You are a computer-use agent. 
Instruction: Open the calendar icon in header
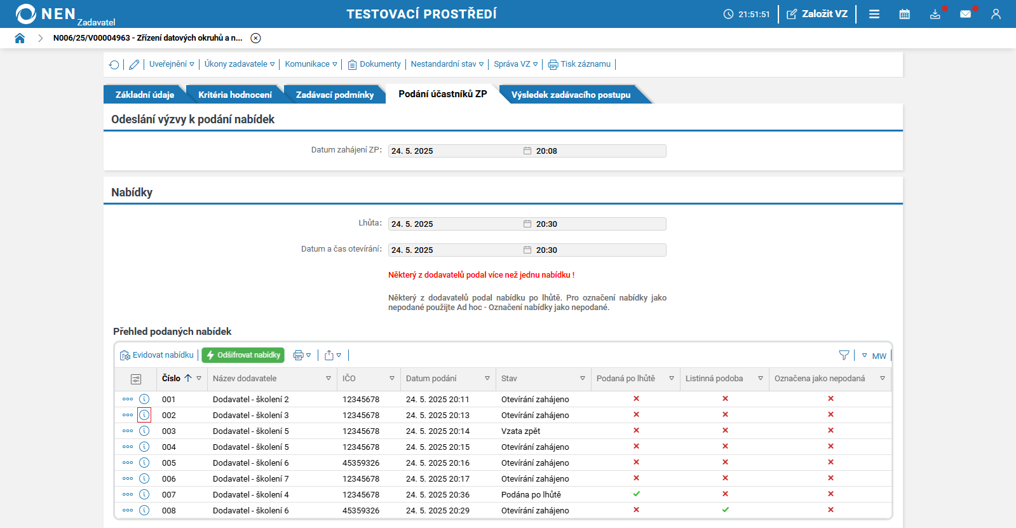(904, 14)
